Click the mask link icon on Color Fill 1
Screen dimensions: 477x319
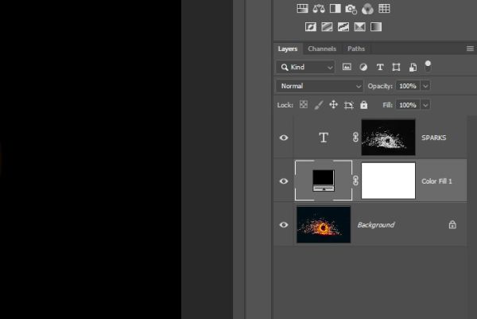tap(355, 181)
